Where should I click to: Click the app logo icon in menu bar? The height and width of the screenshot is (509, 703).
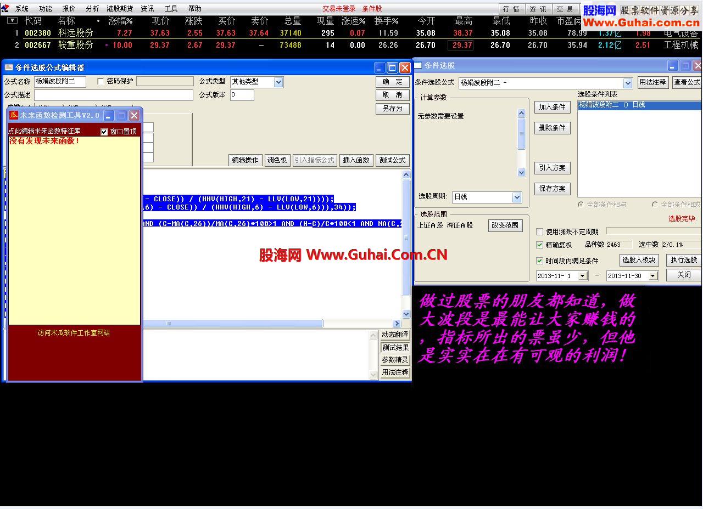[x=5, y=8]
